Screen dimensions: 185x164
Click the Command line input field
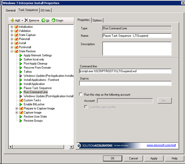(x=125, y=71)
